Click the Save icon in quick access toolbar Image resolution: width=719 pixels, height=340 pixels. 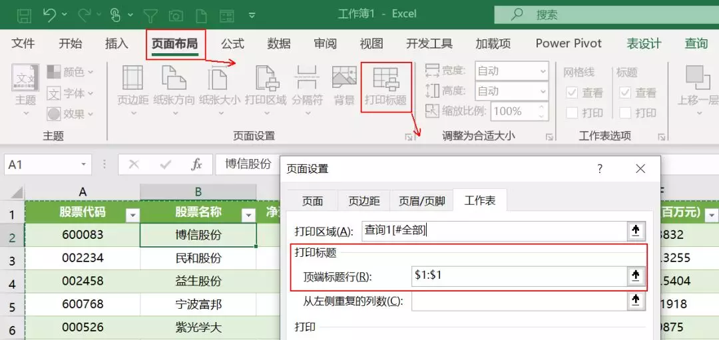click(25, 15)
